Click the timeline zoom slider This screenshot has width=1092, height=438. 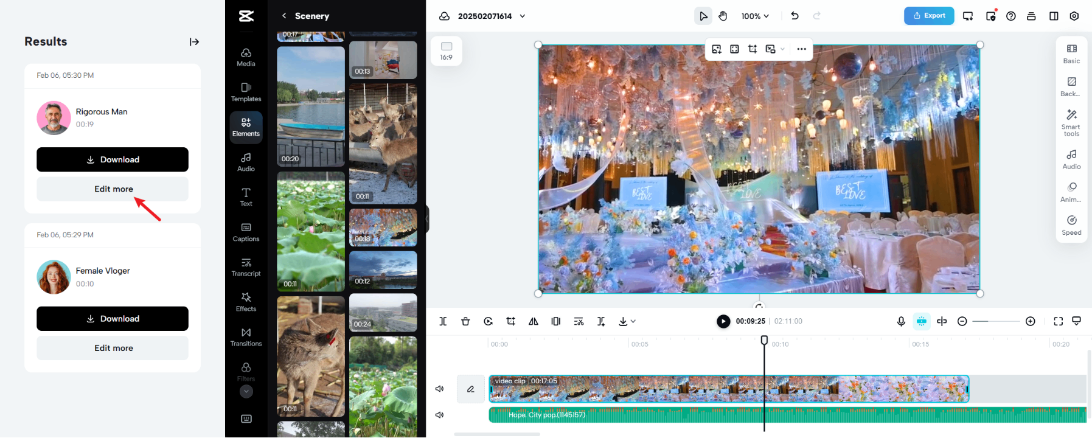pyautogui.click(x=996, y=321)
